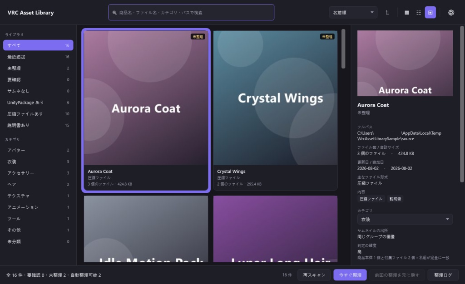The height and width of the screenshot is (284, 465).
Task: Filter by 未整理 in the sidebar
Action: tap(38, 68)
